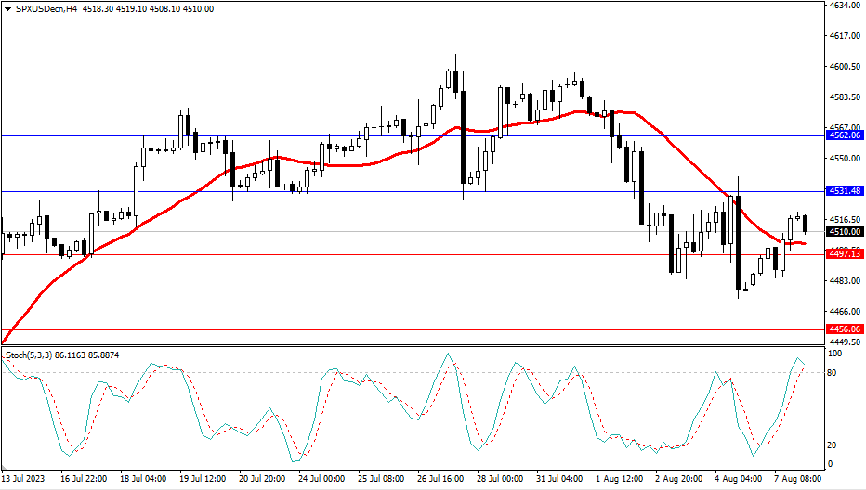Click the 80 level on stochastic scale

pyautogui.click(x=833, y=373)
